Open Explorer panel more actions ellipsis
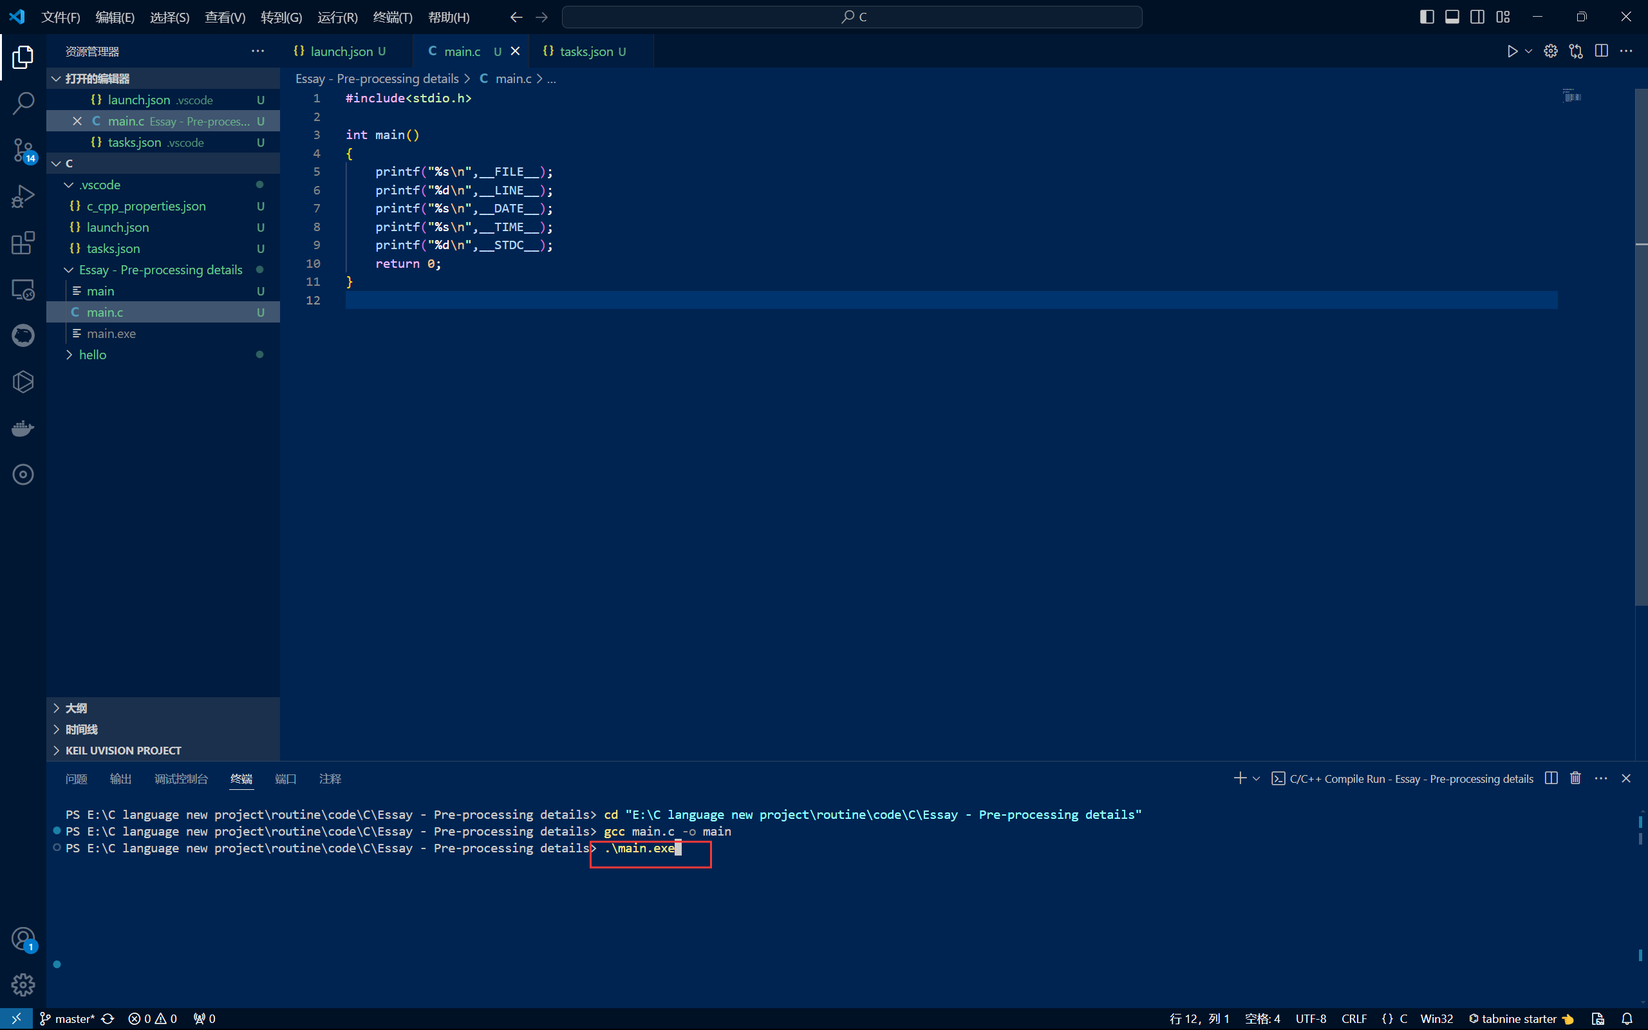This screenshot has height=1030, width=1648. click(257, 51)
